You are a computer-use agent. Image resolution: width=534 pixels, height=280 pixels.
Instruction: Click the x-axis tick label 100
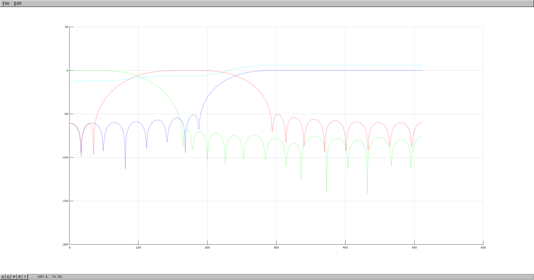[138, 248]
